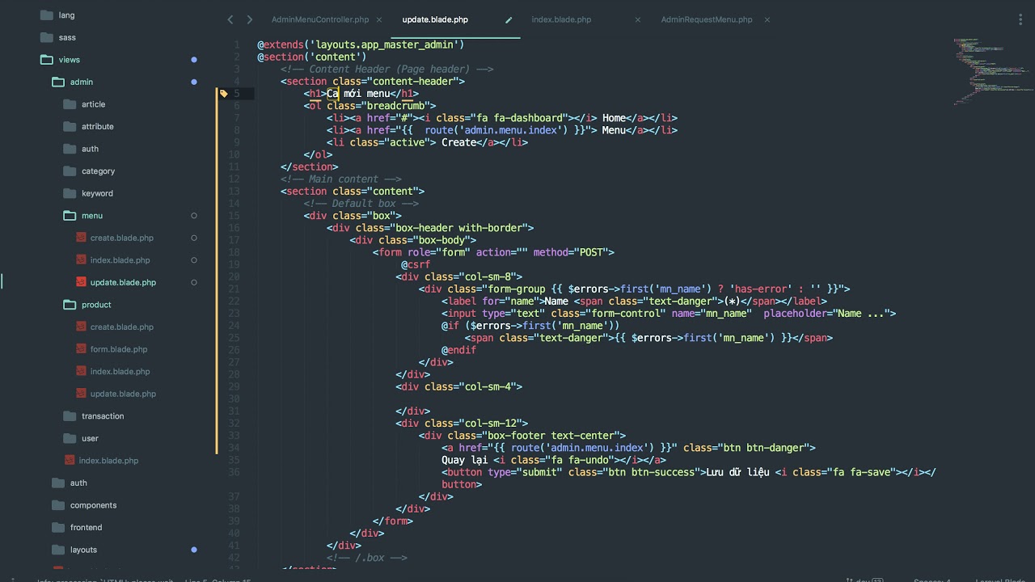Click the keyword folder icon
The width and height of the screenshot is (1035, 582).
tap(69, 193)
